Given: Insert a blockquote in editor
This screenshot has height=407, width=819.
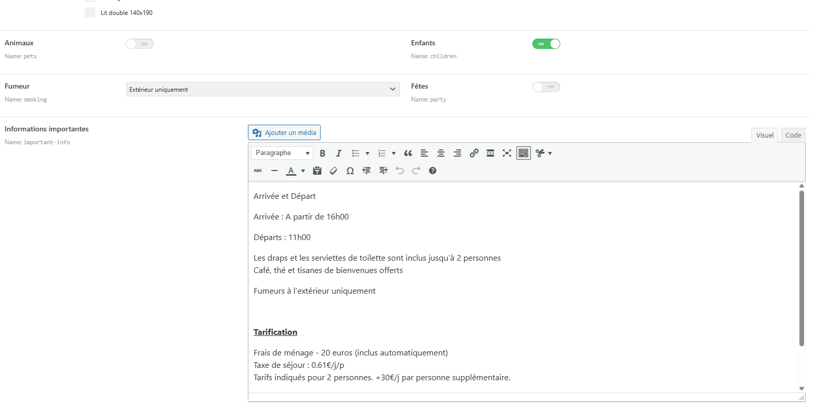Looking at the screenshot, I should point(408,153).
